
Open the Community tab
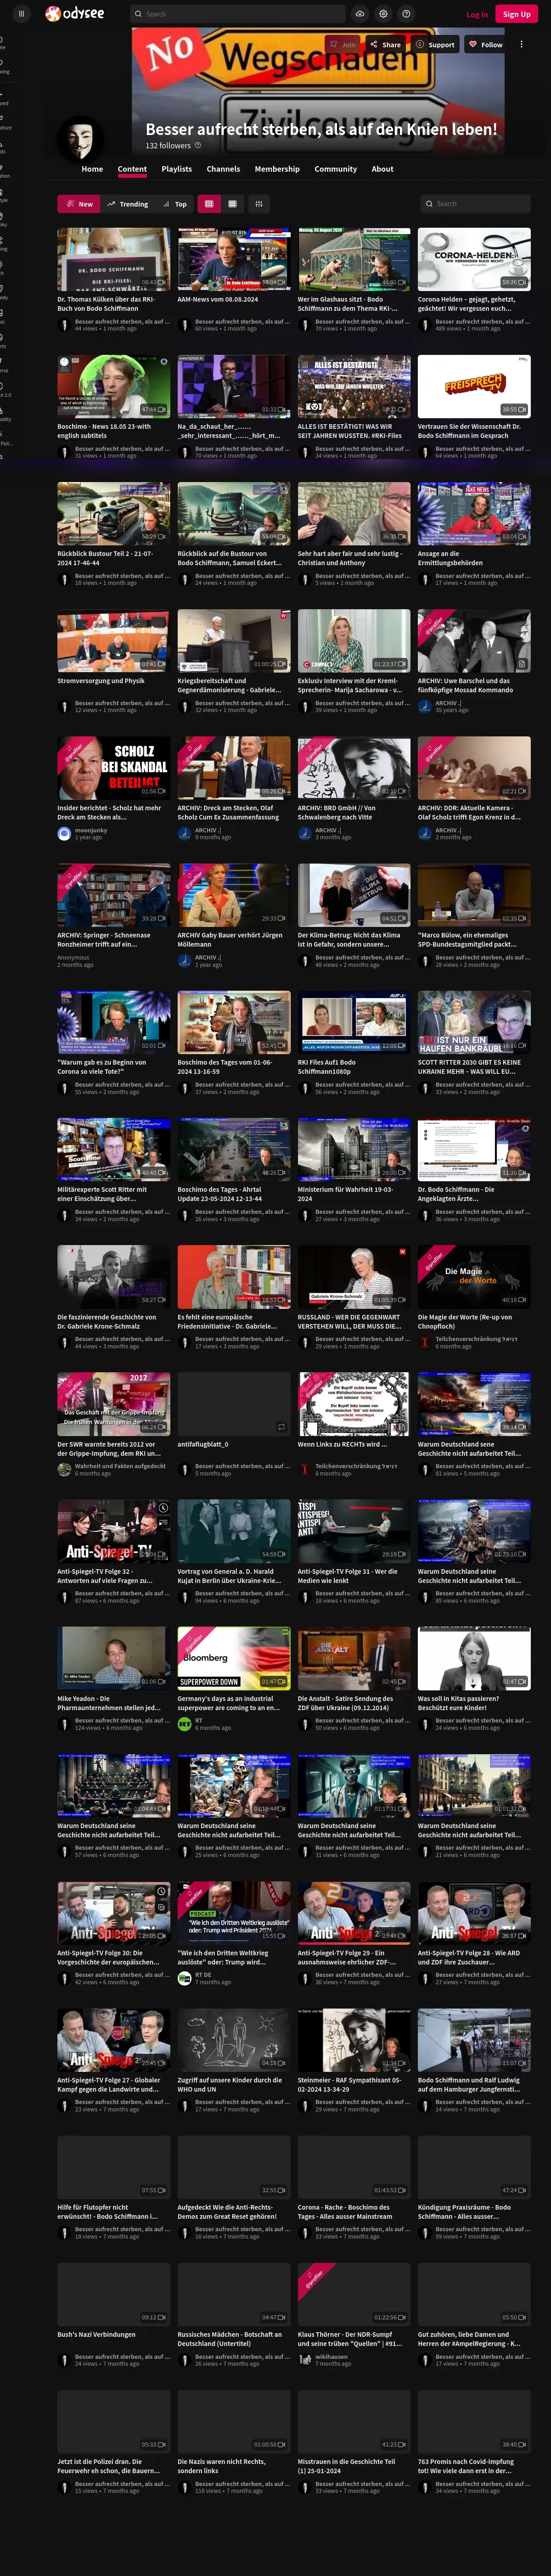pyautogui.click(x=336, y=169)
